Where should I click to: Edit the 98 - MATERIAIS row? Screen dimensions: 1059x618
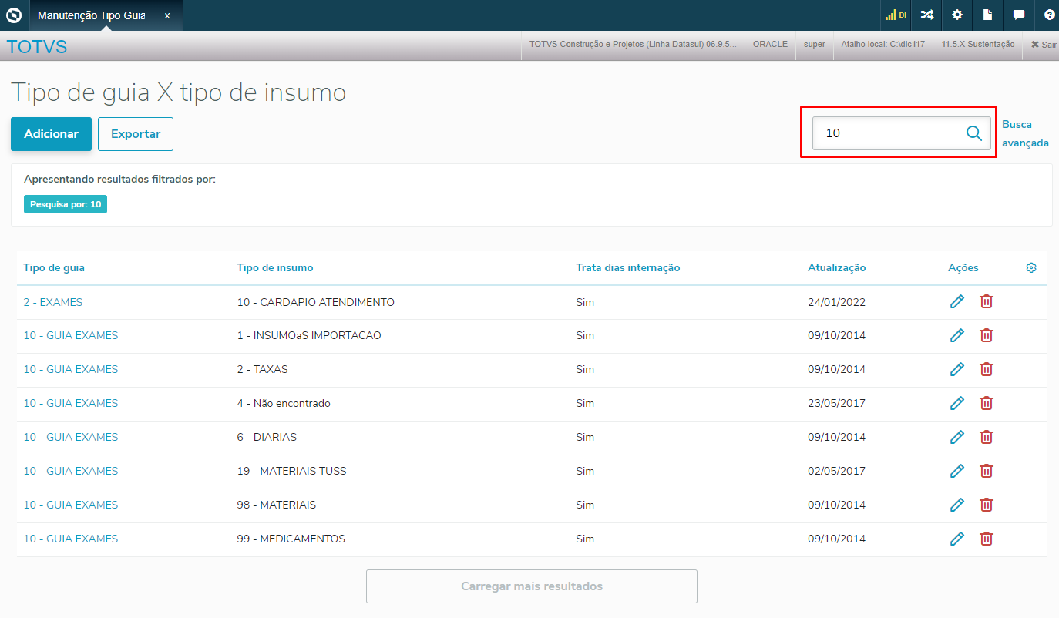[957, 505]
